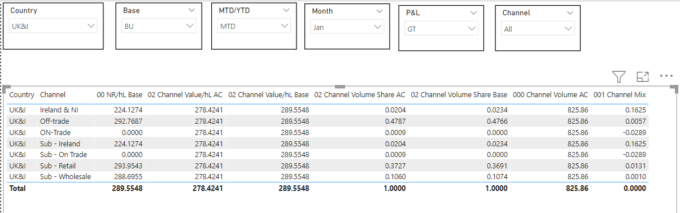Viewport: 680px width, 213px height.
Task: Select the Sub - Retail channel cell
Action: click(58, 166)
